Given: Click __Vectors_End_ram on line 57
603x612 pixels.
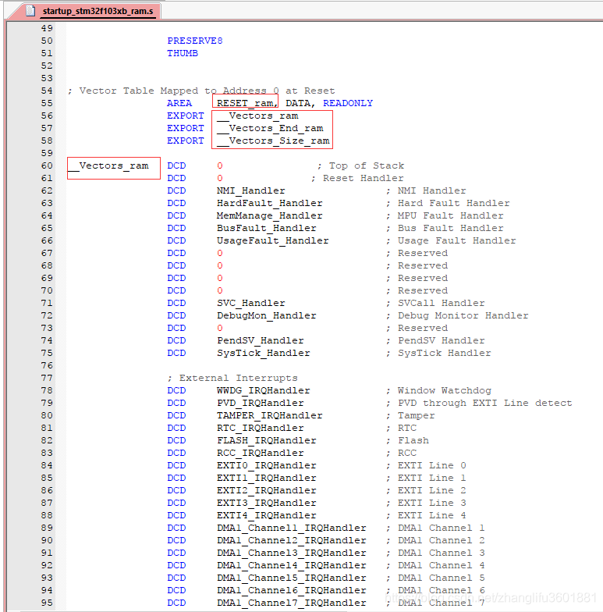Looking at the screenshot, I should [x=270, y=128].
